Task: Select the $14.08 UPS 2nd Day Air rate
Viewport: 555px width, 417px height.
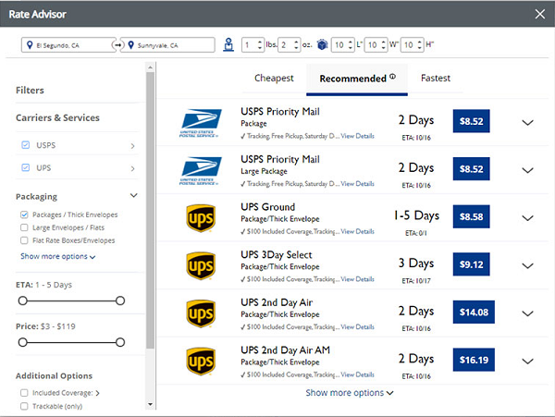Action: click(474, 313)
